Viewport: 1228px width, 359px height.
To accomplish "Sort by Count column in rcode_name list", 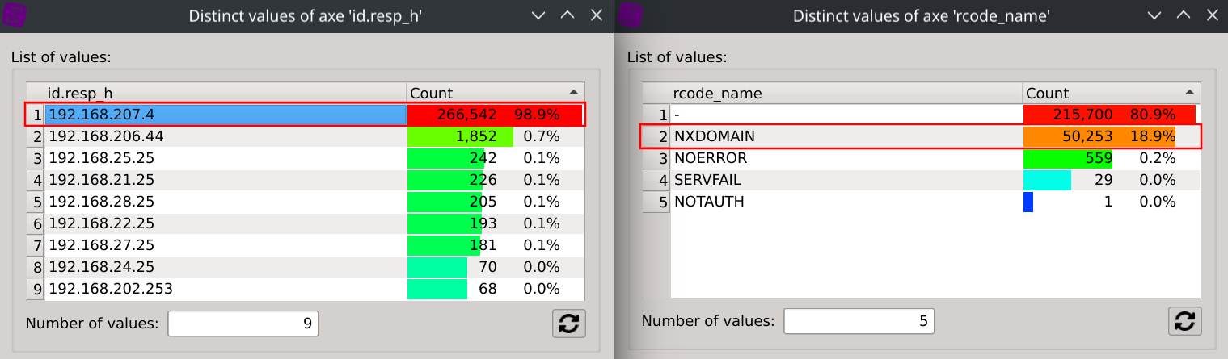I will click(x=1111, y=93).
